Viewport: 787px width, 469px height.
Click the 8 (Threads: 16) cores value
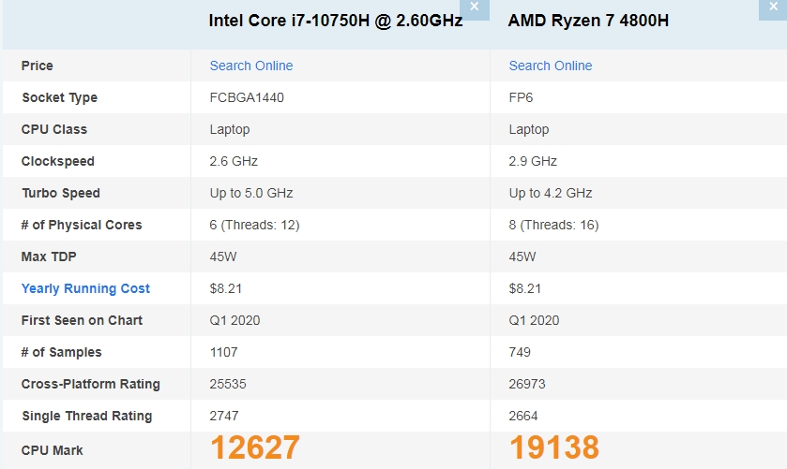point(553,225)
